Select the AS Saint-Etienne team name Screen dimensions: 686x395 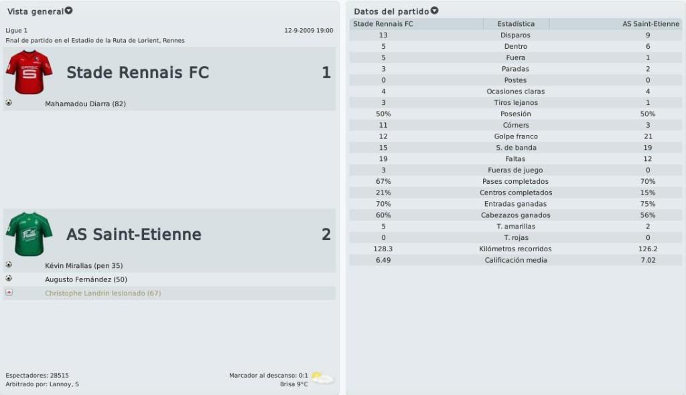tap(134, 235)
